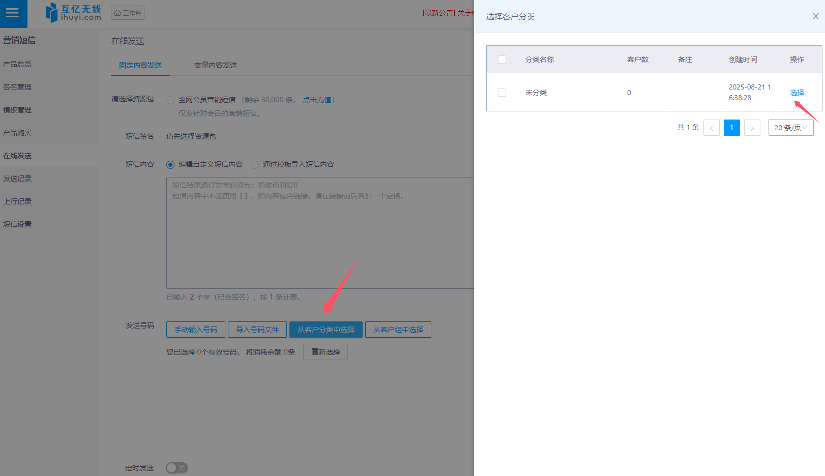Select page 1 in pagination

click(731, 128)
